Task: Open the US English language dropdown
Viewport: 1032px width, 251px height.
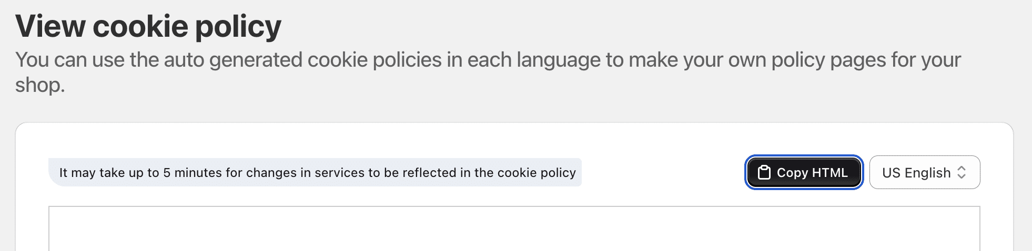Action: coord(925,172)
